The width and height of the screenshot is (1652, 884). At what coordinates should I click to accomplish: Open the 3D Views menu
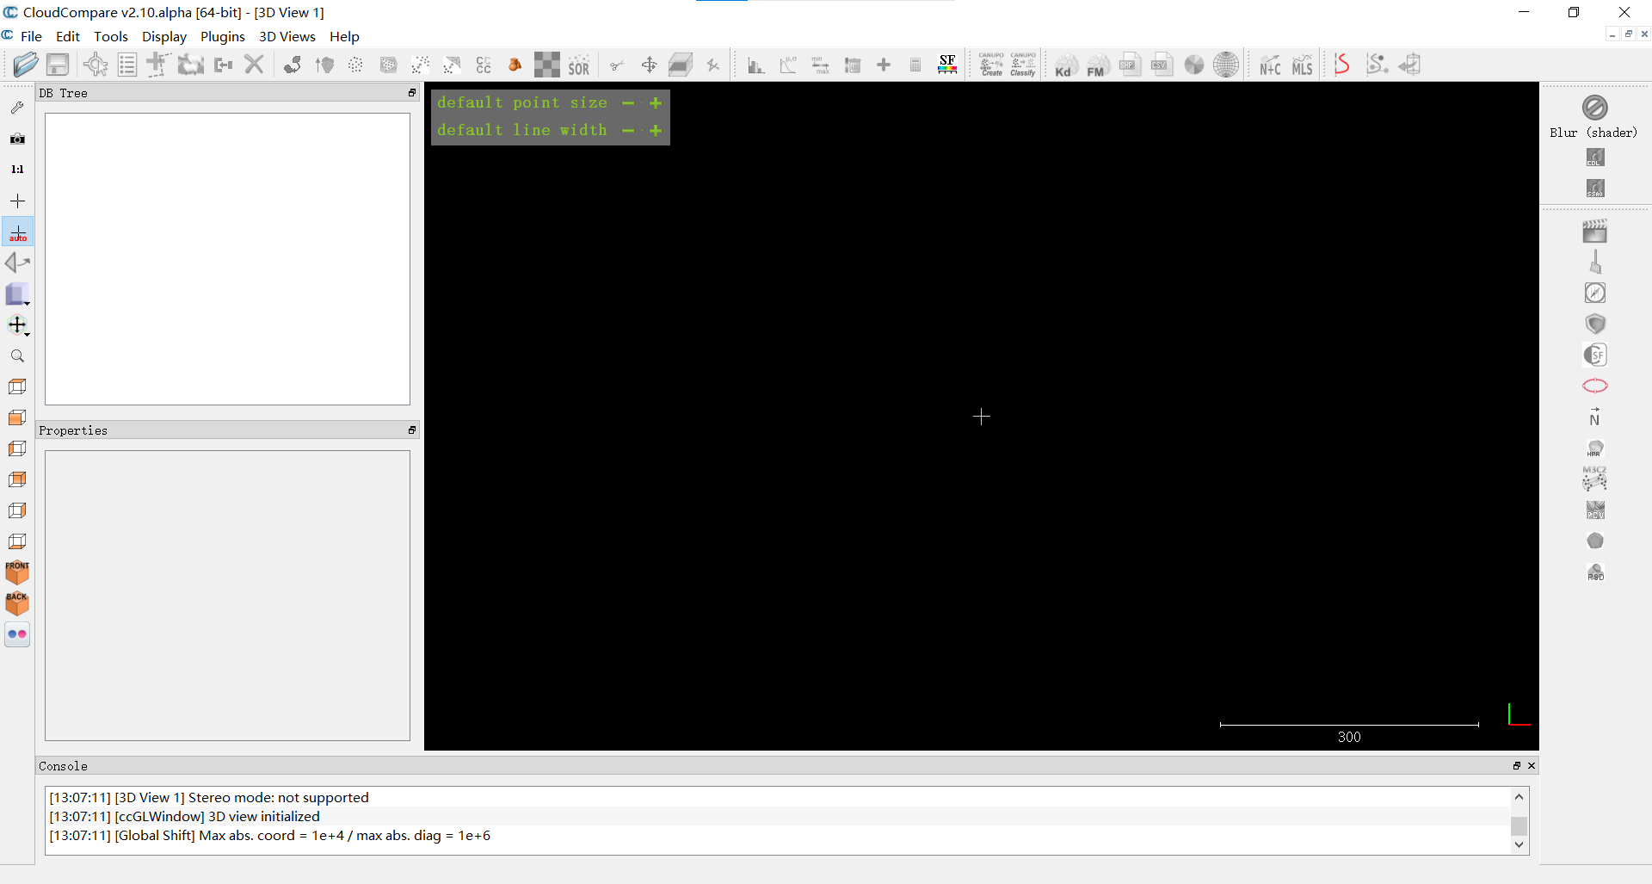coord(287,36)
